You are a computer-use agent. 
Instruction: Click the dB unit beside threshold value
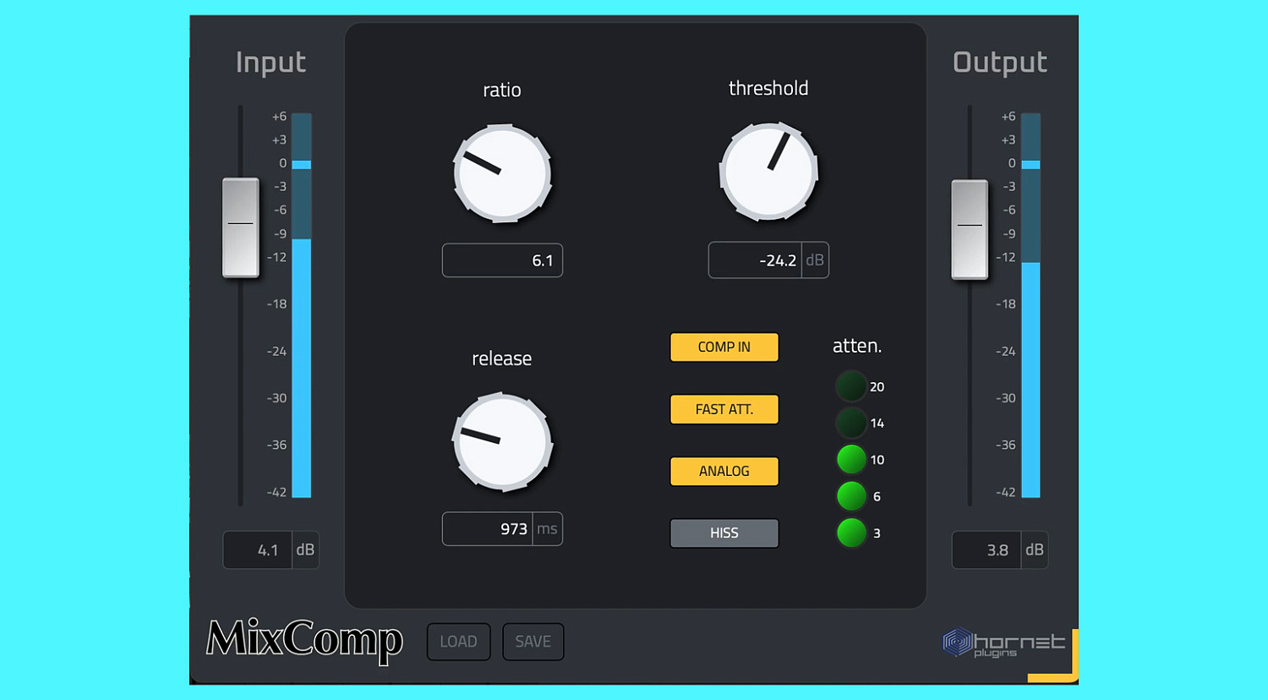[815, 260]
